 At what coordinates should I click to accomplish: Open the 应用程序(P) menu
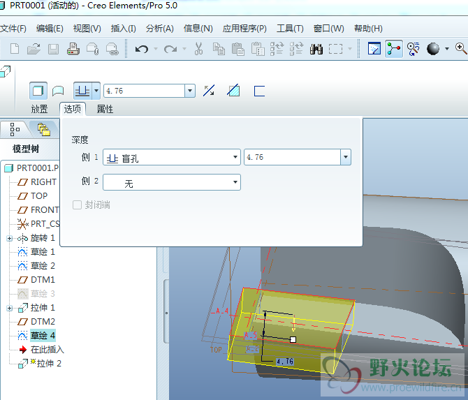pyautogui.click(x=244, y=29)
